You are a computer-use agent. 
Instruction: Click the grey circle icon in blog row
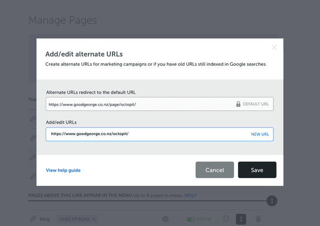click(x=165, y=219)
